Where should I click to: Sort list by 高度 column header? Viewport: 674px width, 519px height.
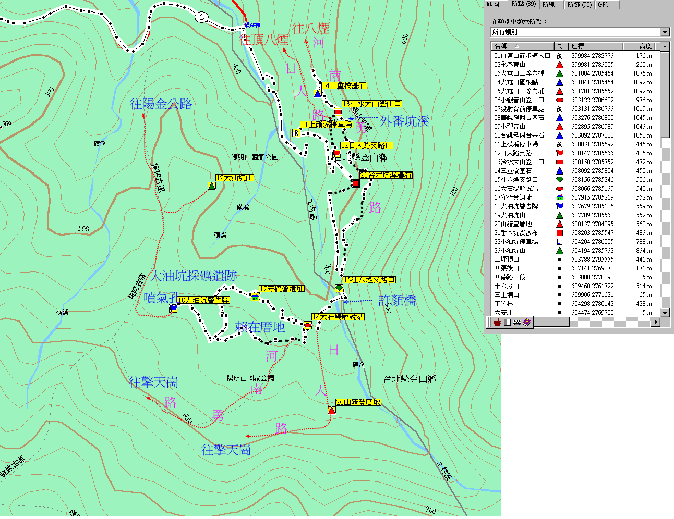(x=645, y=46)
